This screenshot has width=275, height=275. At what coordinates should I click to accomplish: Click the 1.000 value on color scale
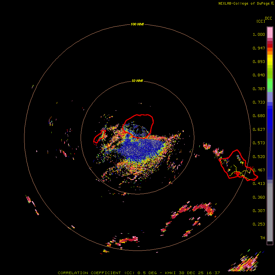(259, 34)
